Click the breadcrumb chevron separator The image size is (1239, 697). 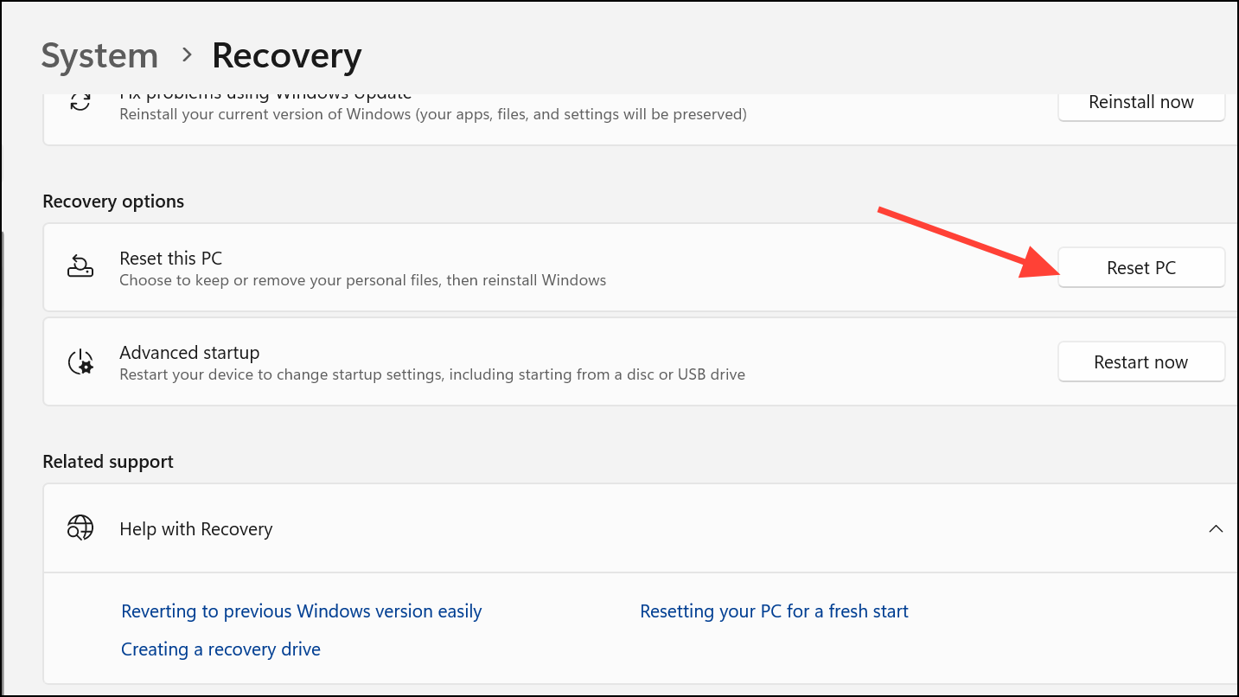click(x=186, y=56)
